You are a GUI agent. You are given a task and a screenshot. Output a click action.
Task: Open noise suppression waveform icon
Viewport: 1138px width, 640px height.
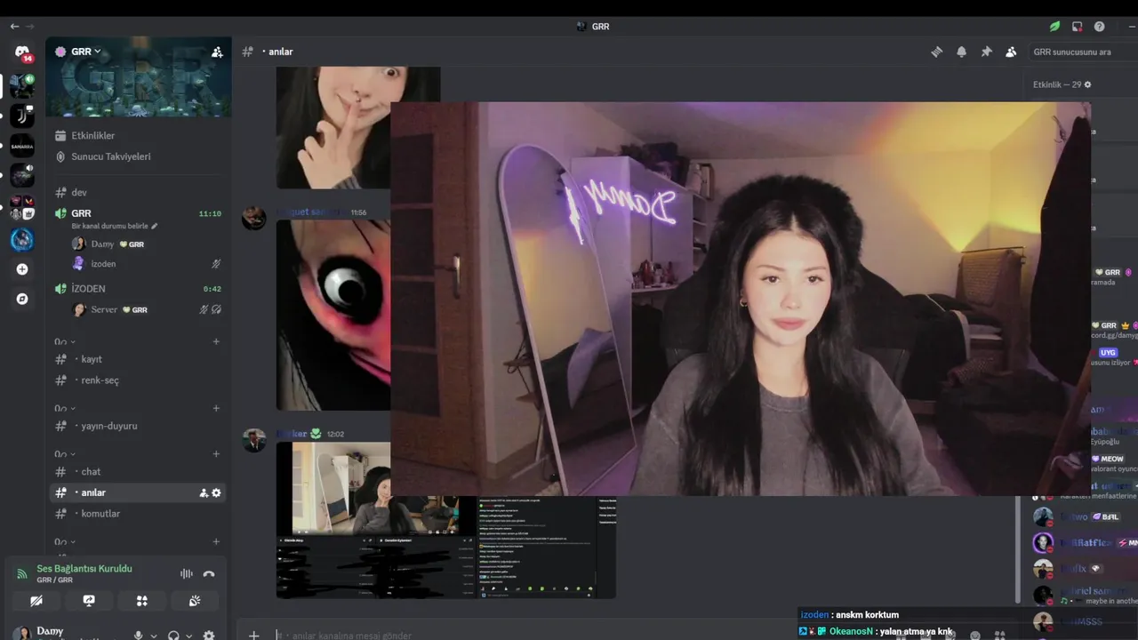pos(187,574)
